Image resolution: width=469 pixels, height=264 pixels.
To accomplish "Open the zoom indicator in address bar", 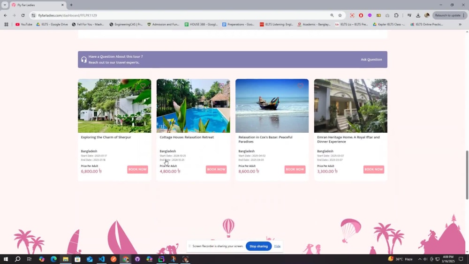I will [332, 15].
